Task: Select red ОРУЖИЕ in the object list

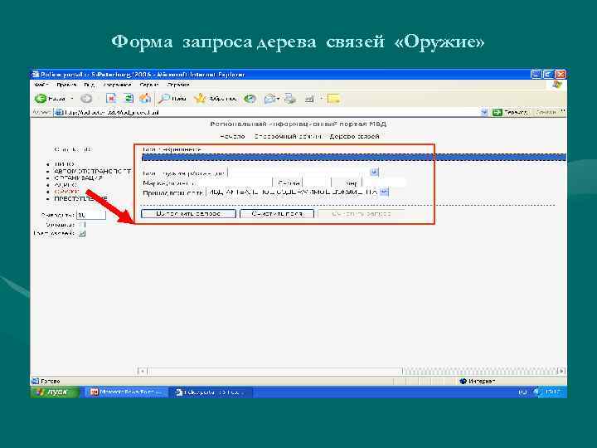Action: click(67, 192)
